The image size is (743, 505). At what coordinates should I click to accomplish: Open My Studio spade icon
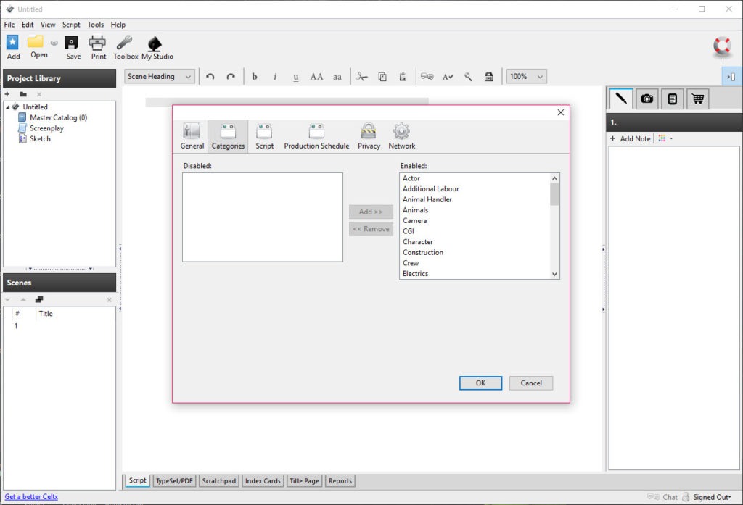click(155, 43)
